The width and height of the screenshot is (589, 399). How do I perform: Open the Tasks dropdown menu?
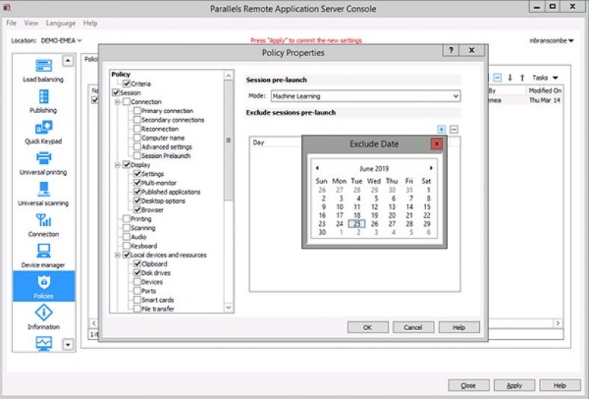545,78
